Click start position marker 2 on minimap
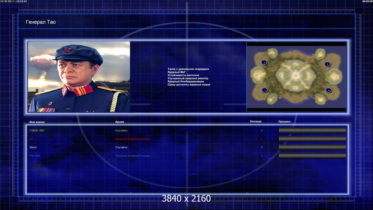This screenshot has height=210, width=373. click(328, 64)
